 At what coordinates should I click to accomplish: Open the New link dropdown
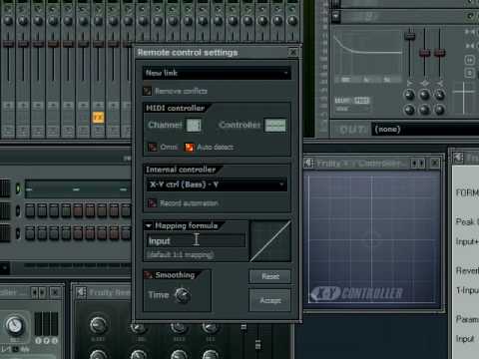[x=217, y=73]
